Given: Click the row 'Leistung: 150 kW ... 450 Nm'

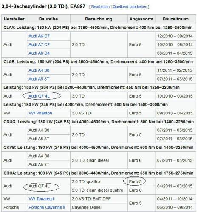Looking at the screenshot, I should [x=99, y=87].
